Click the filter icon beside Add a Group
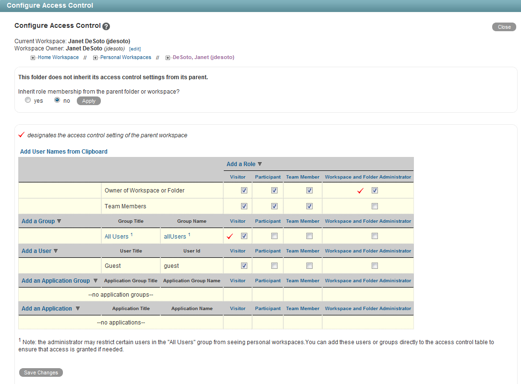The image size is (521, 384). (59, 221)
